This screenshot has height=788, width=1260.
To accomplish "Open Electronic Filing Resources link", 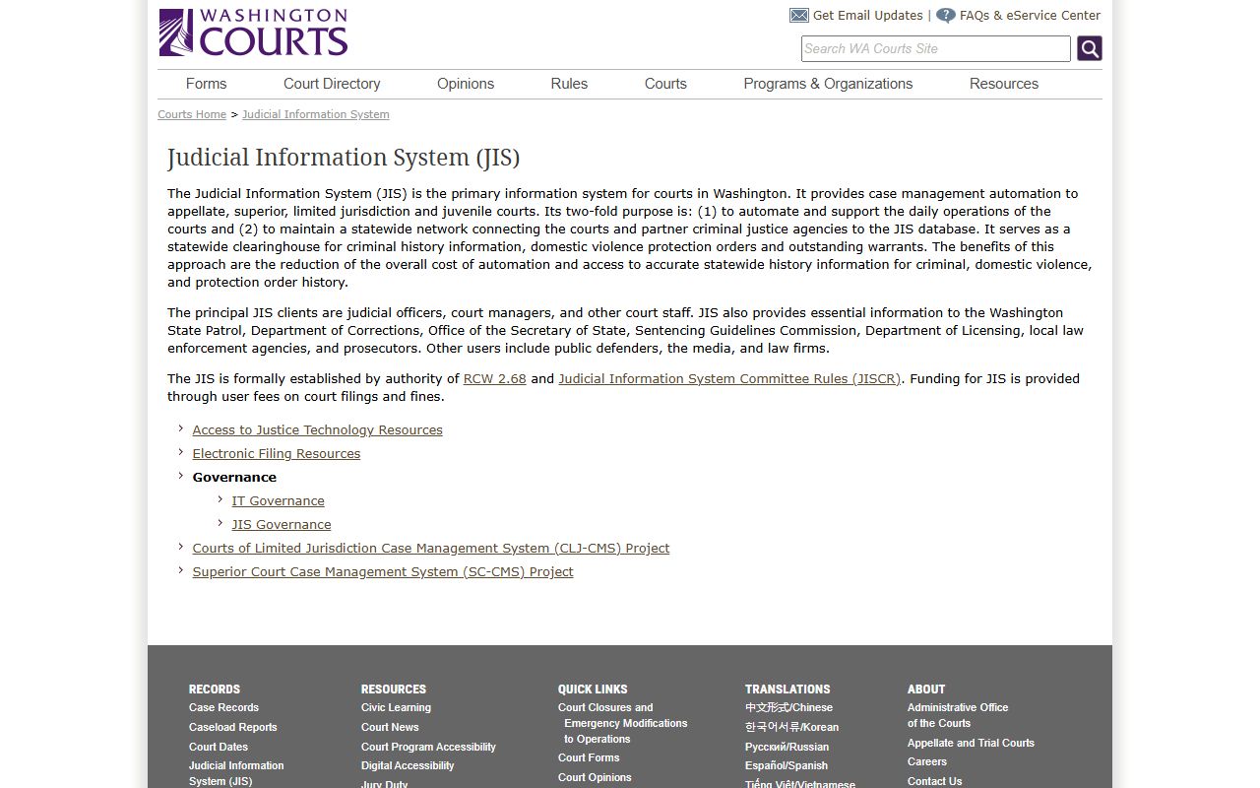I will pos(277,453).
